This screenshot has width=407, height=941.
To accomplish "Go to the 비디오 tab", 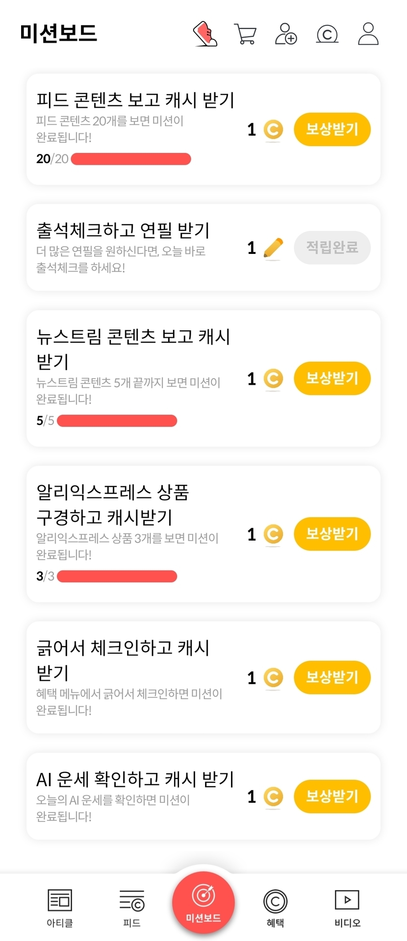I will [347, 908].
